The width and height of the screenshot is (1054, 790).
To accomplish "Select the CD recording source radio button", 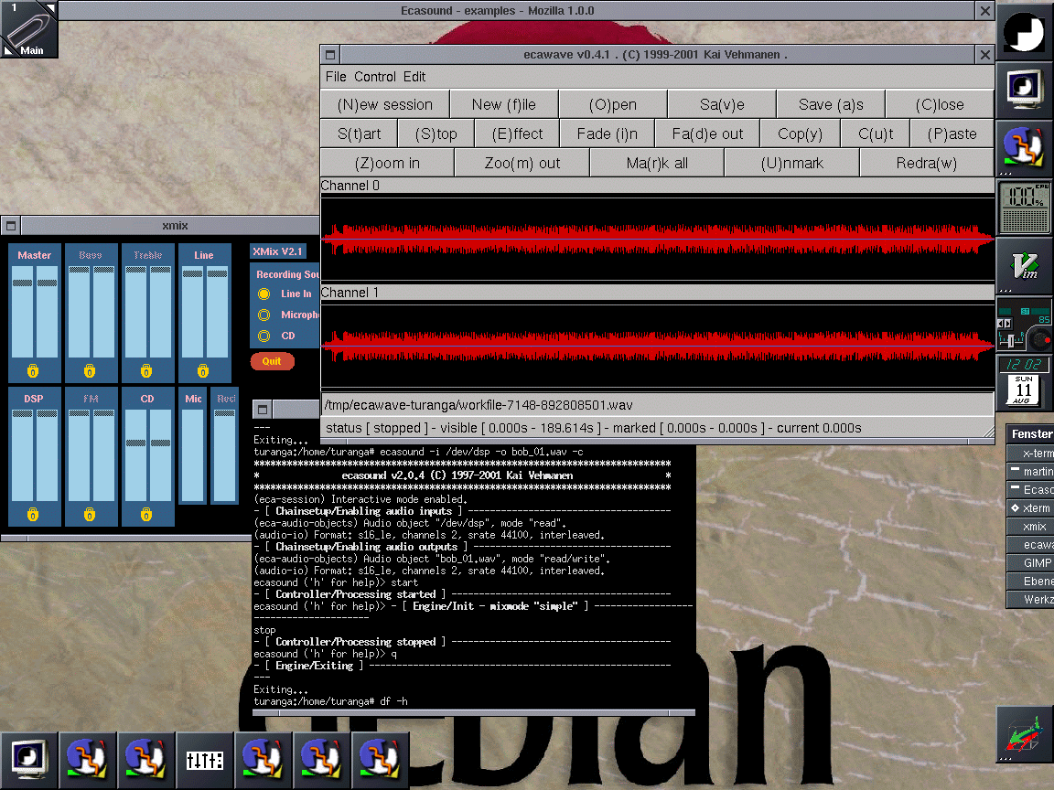I will (264, 336).
